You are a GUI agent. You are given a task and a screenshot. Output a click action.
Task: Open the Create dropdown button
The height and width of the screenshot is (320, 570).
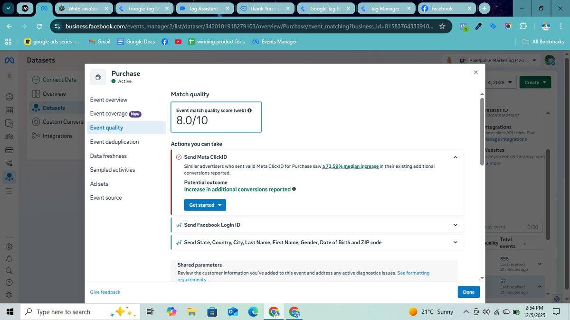pos(535,82)
